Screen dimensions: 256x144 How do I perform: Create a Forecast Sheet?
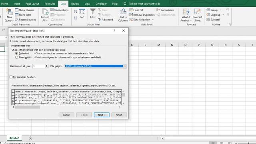(197, 15)
